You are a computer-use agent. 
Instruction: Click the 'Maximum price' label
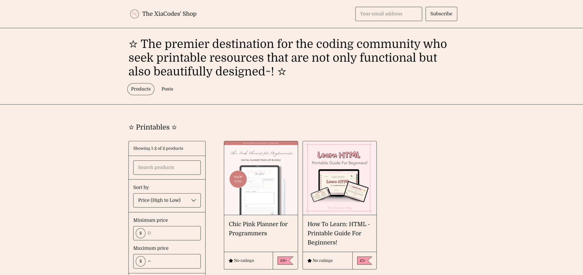click(x=151, y=248)
